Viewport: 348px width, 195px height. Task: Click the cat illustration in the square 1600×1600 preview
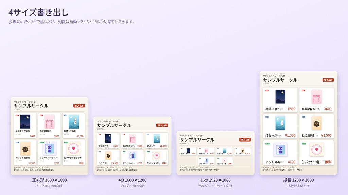[25, 149]
